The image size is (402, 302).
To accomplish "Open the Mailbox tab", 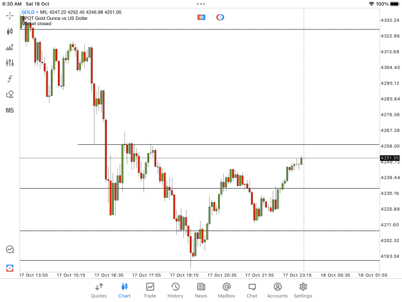I will (x=226, y=290).
